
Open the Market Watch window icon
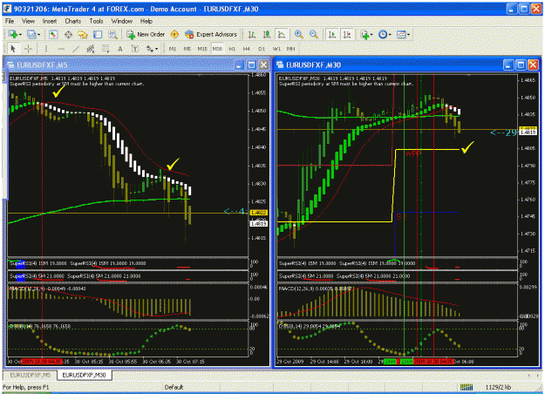coord(53,34)
